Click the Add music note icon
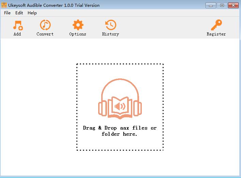Viewport: 241px width, 178px height. pyautogui.click(x=18, y=25)
